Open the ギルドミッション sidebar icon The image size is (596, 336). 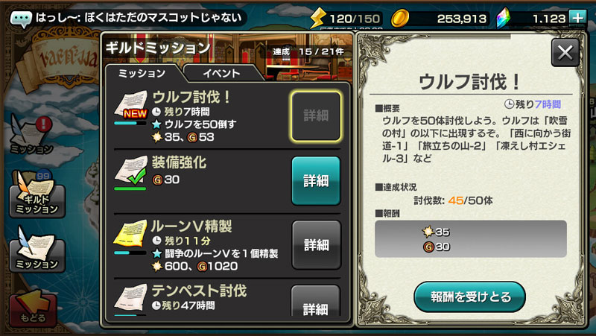pos(37,194)
